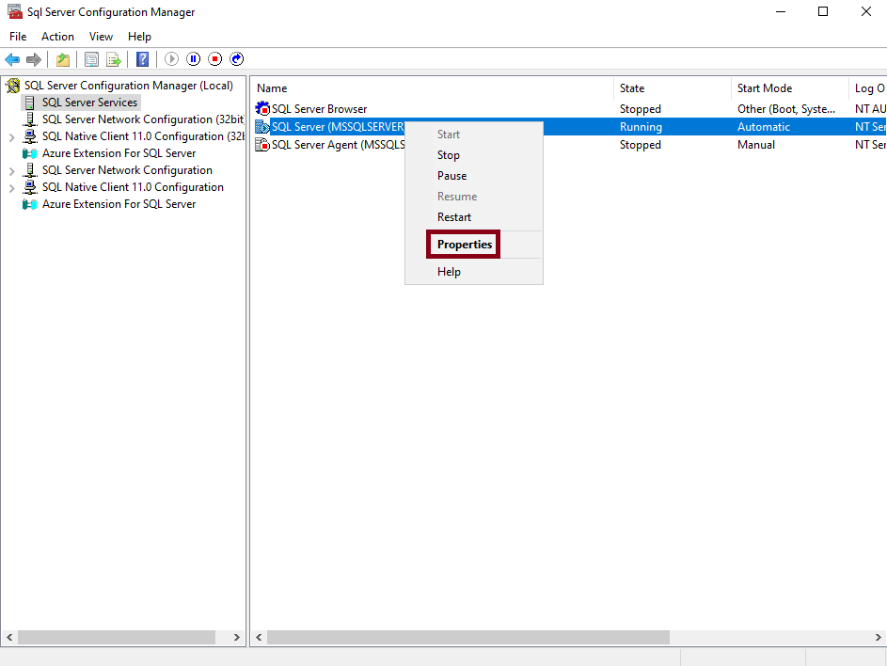The image size is (887, 666).
Task: Click the SQL Server Configuration Manager (Local) root icon
Action: 12,86
